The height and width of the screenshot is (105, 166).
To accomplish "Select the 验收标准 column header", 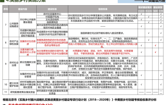I will click(103, 9).
